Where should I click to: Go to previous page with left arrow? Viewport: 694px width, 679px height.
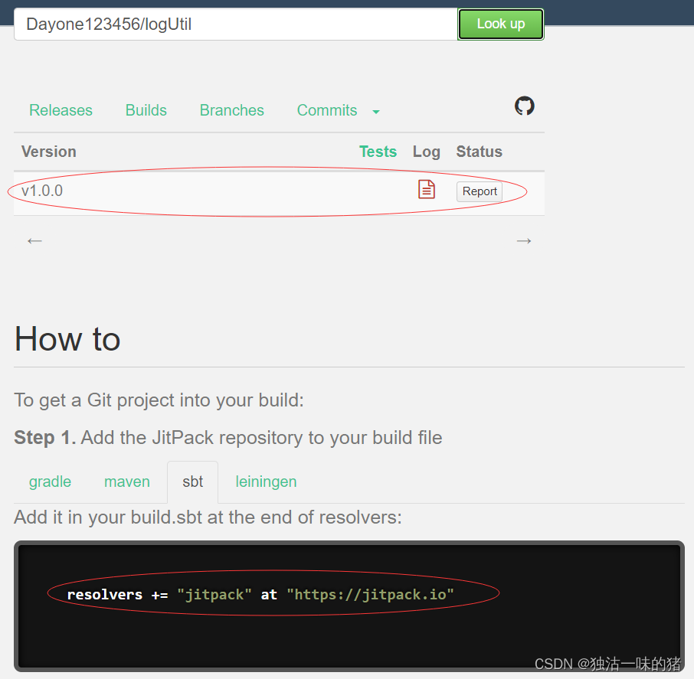click(34, 240)
